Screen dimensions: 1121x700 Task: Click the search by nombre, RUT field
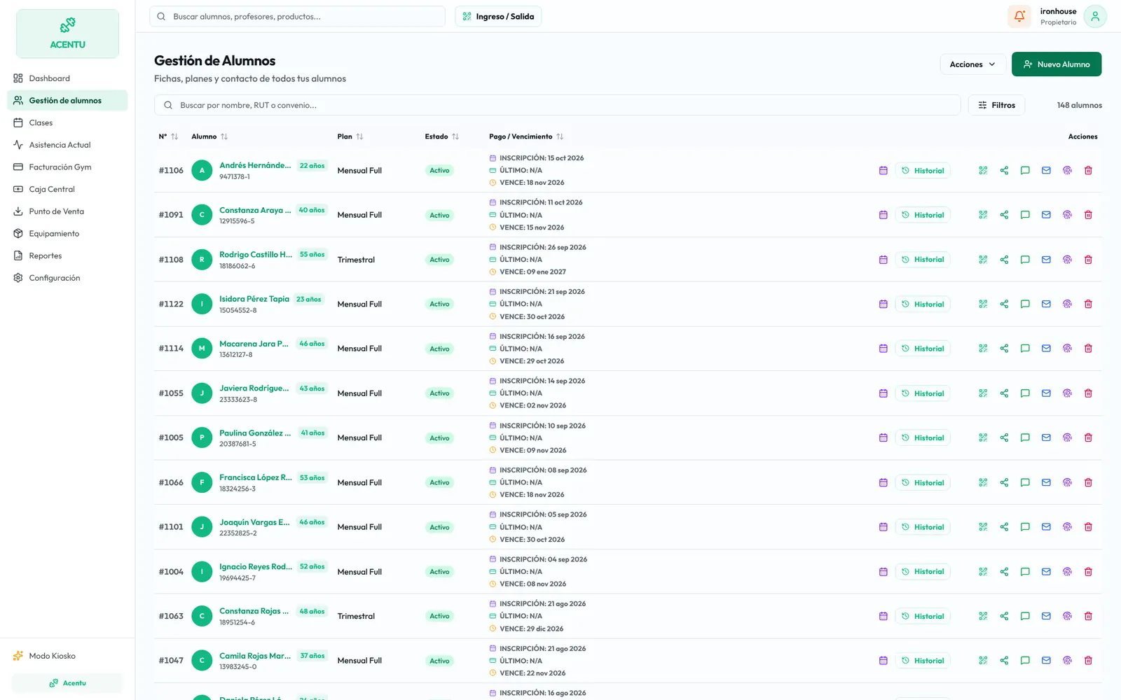(x=557, y=105)
